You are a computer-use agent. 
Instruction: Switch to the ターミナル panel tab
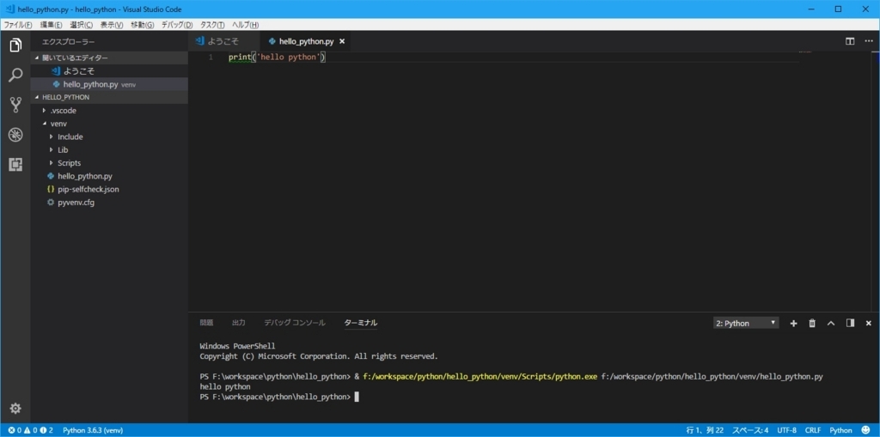pyautogui.click(x=360, y=323)
